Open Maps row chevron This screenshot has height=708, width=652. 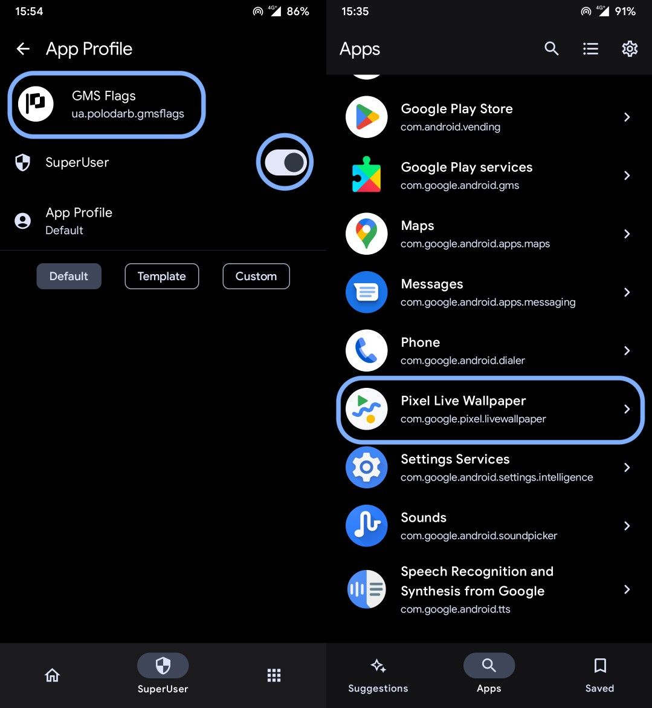[627, 234]
